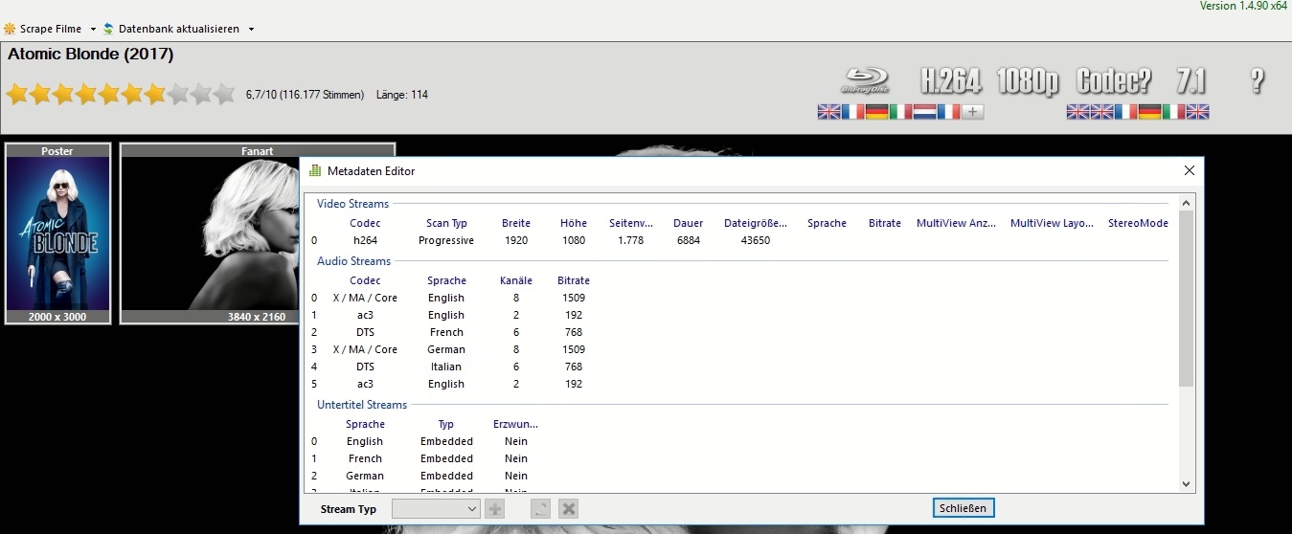The width and height of the screenshot is (1292, 534).
Task: Click the edit stream button beside plus
Action: [541, 509]
